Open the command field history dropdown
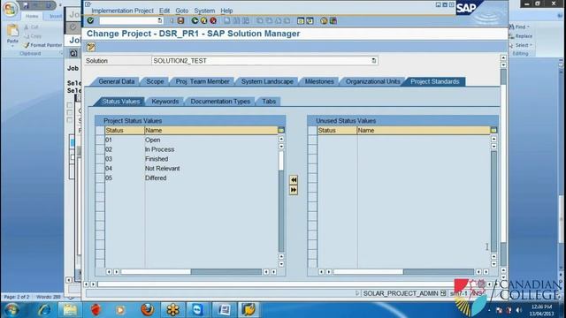The image size is (566, 318). 160,20
